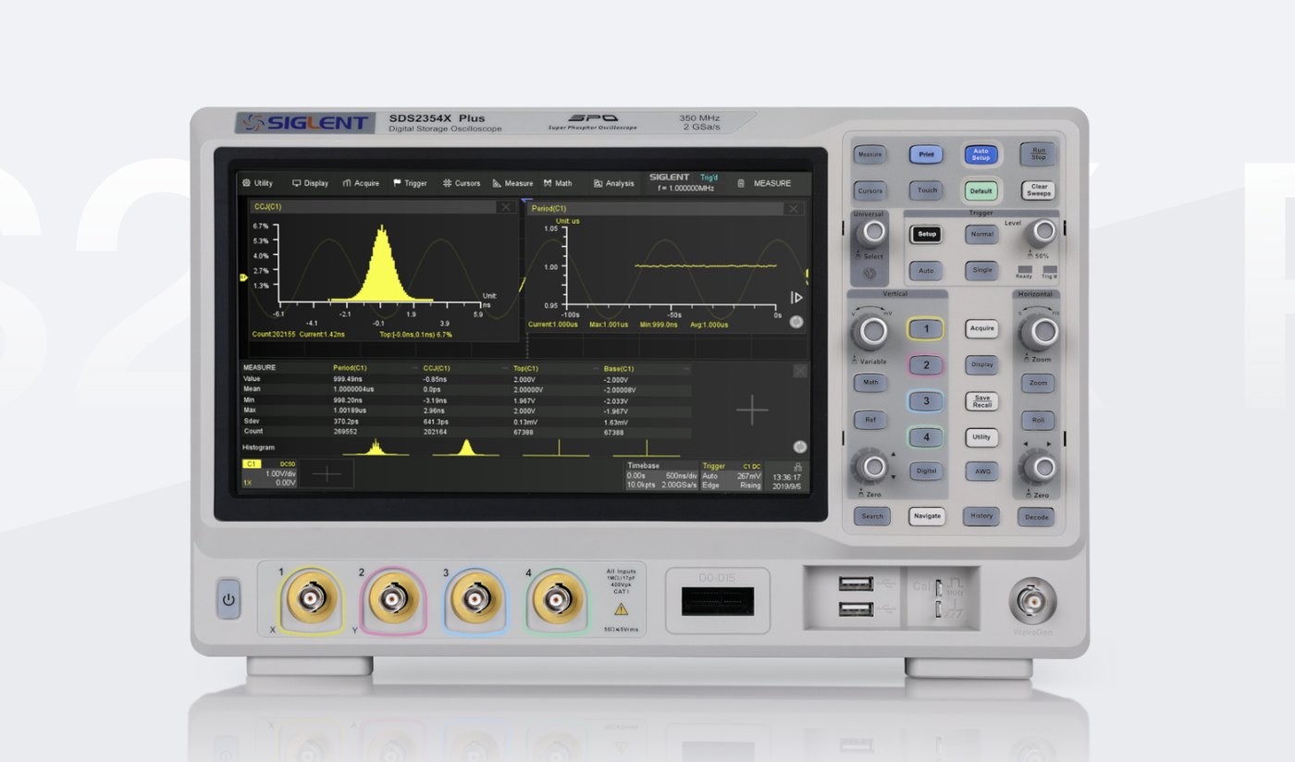Select Auto trigger mode button
The image size is (1295, 762).
926,270
